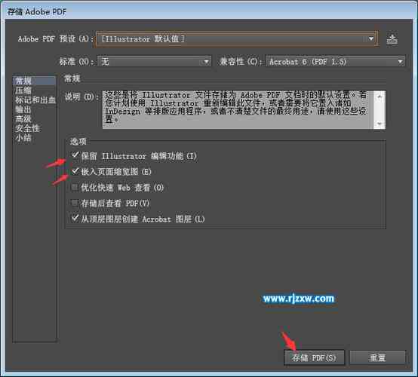Screen dimensions: 418x377
Task: Click description scrollbar up arrow
Action: pos(380,97)
